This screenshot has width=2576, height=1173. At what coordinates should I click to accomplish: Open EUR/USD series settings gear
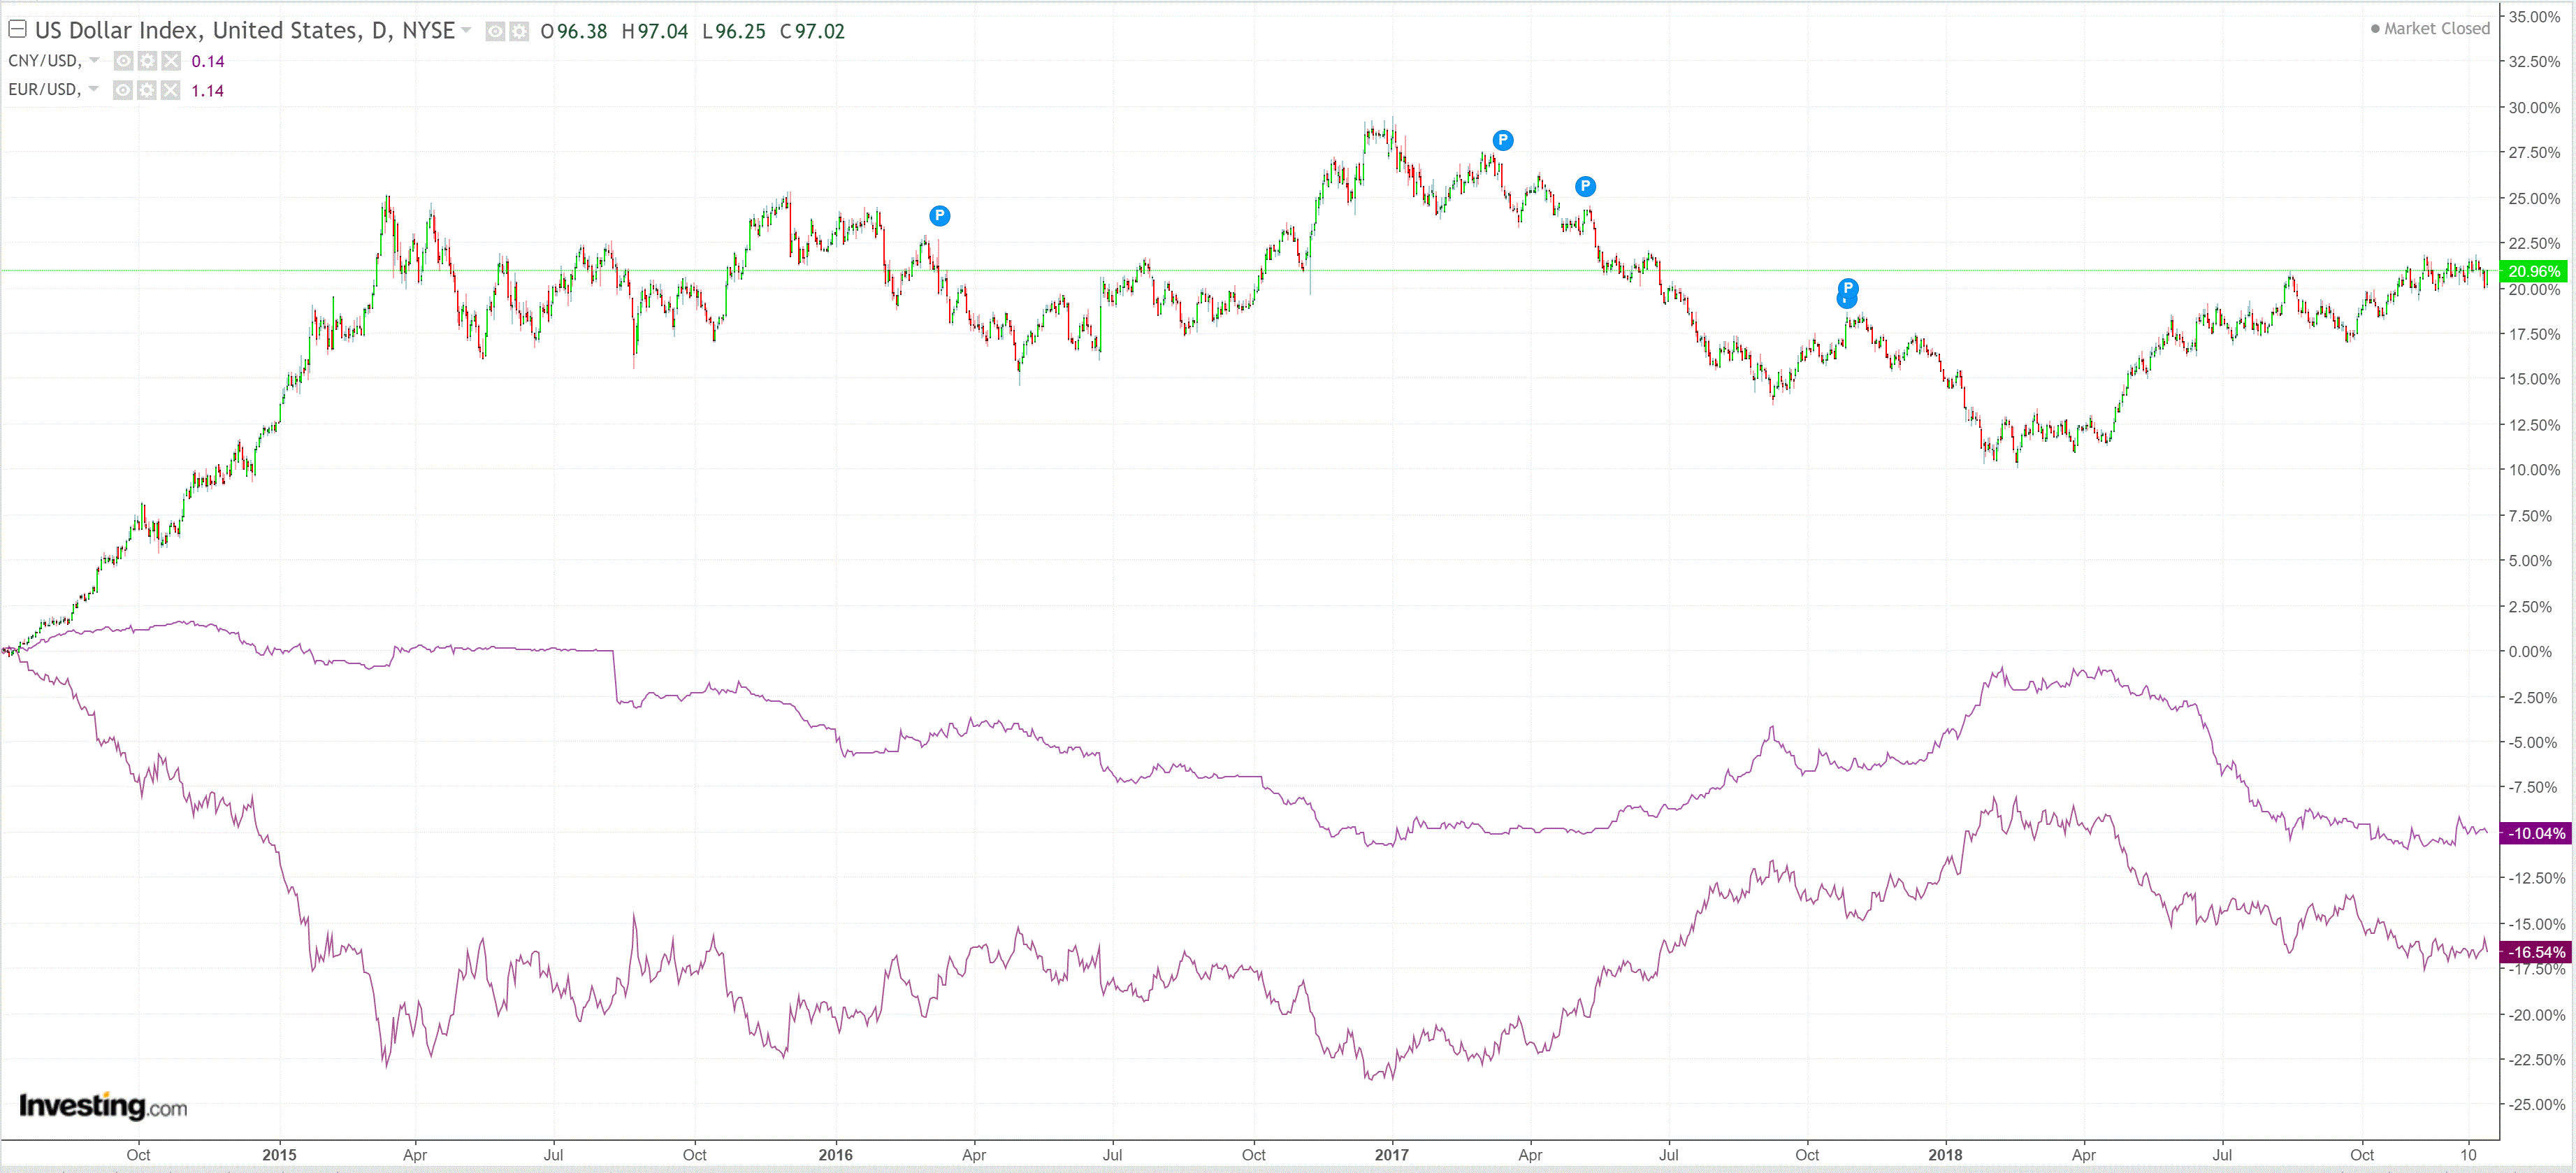pyautogui.click(x=147, y=90)
